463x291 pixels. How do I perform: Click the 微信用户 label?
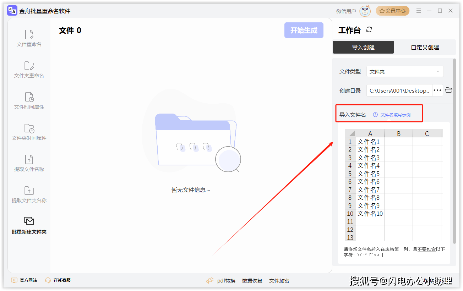point(346,11)
